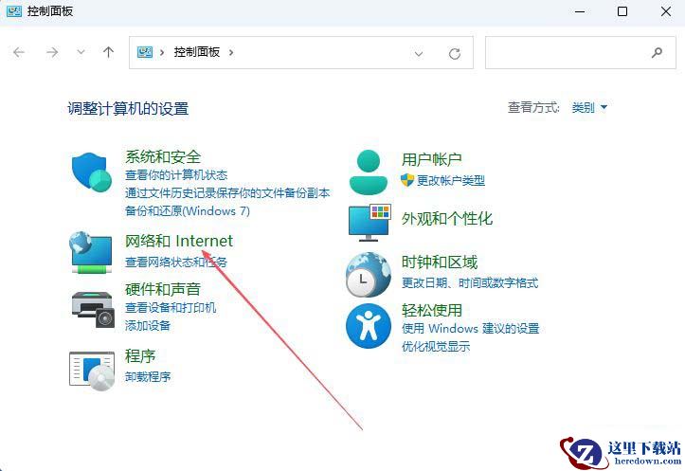Click the 网络和 Internet globe icon

pos(92,252)
